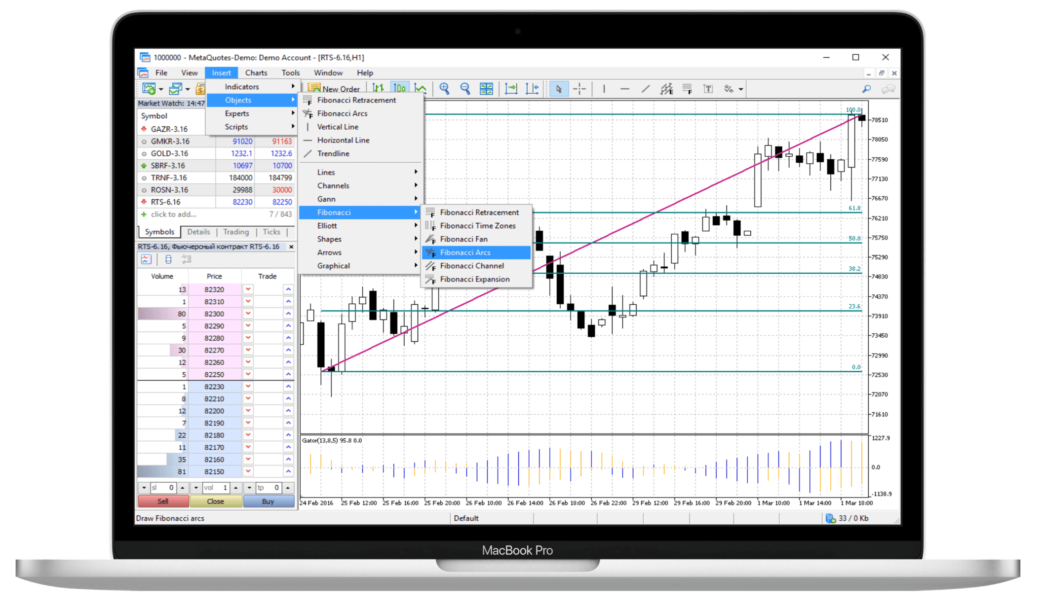Open a new chart via toolbar icon
Screen dimensions: 1038x604
coord(148,89)
